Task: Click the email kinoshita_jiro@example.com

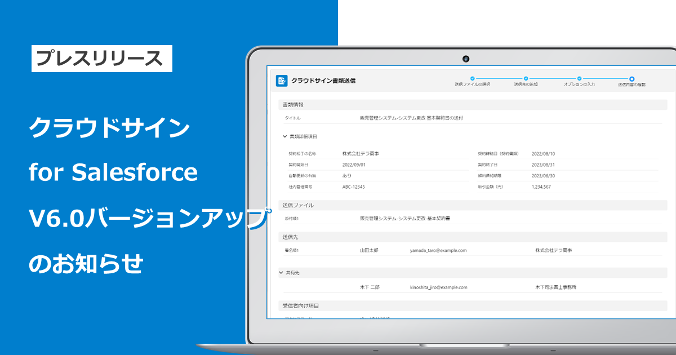Action: (x=439, y=287)
